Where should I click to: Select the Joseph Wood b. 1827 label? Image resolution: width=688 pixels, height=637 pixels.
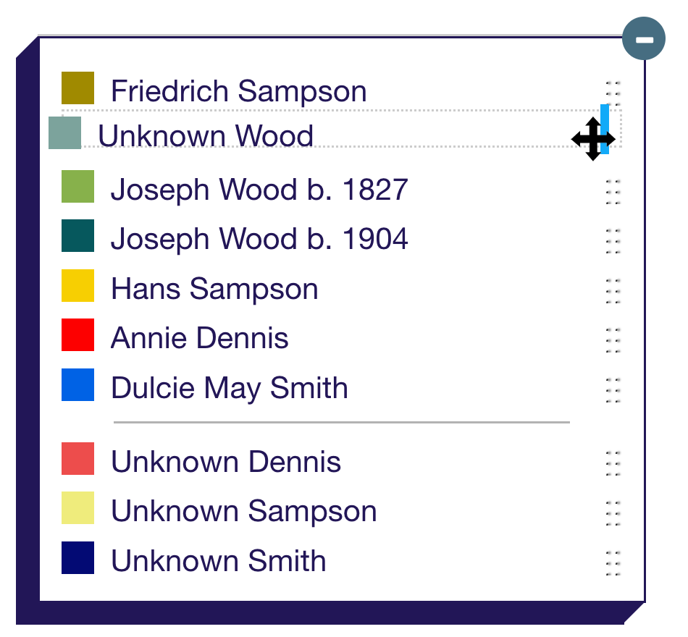pos(259,190)
